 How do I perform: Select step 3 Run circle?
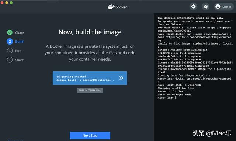[x=10, y=51]
